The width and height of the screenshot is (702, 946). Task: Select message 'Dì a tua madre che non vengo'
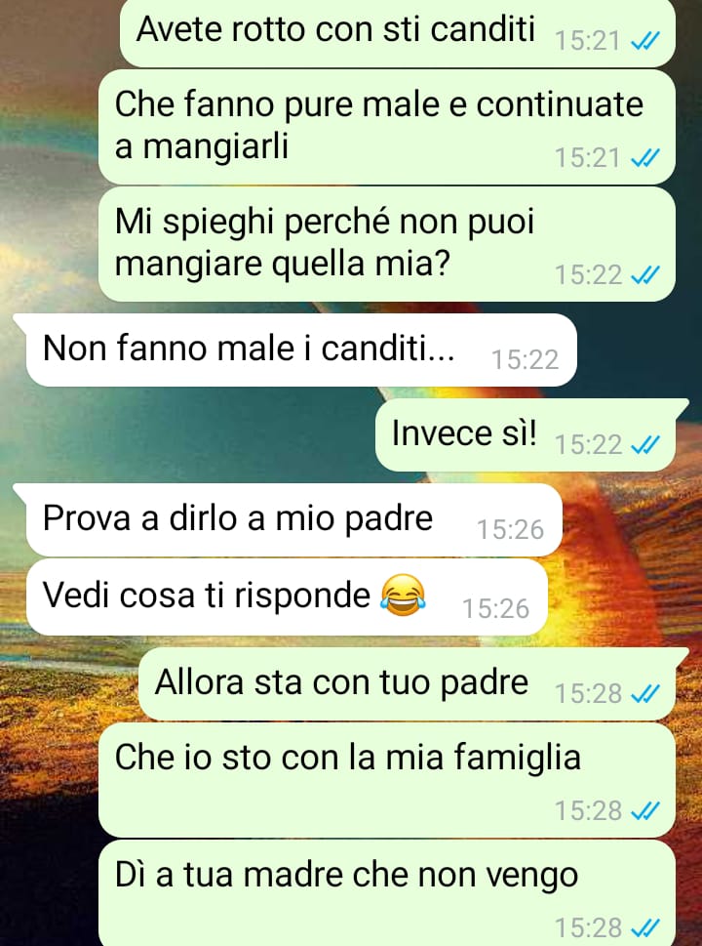tap(387, 893)
